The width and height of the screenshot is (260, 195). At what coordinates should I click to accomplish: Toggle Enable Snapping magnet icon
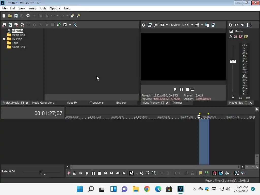click(215, 173)
